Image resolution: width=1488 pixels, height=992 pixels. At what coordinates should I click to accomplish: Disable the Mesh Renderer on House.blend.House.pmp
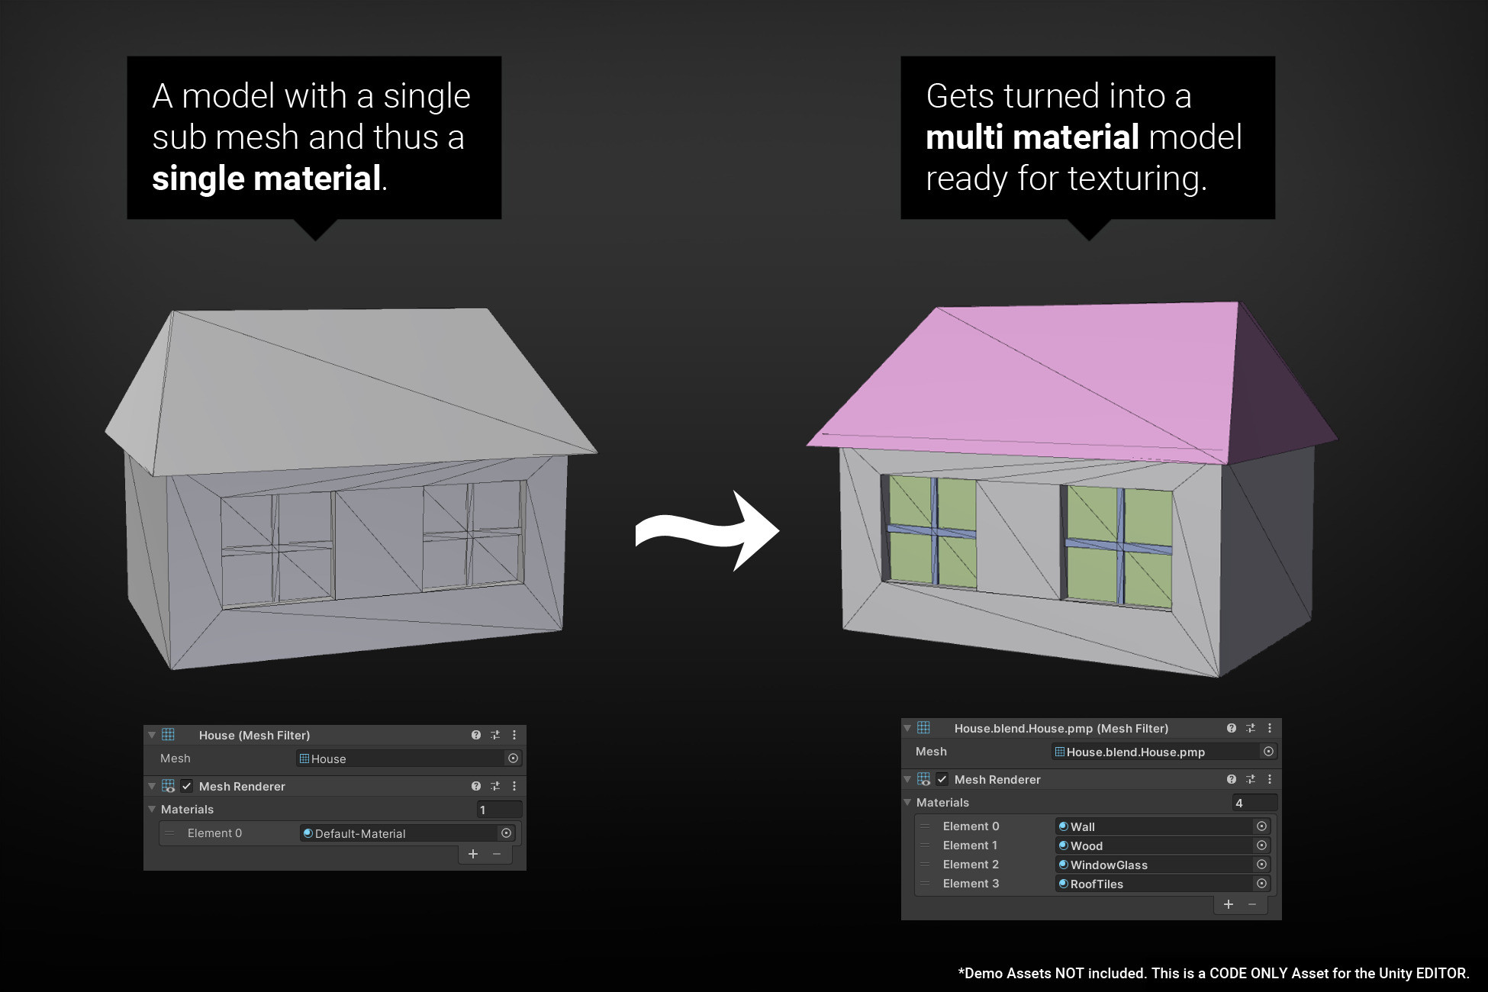(942, 780)
